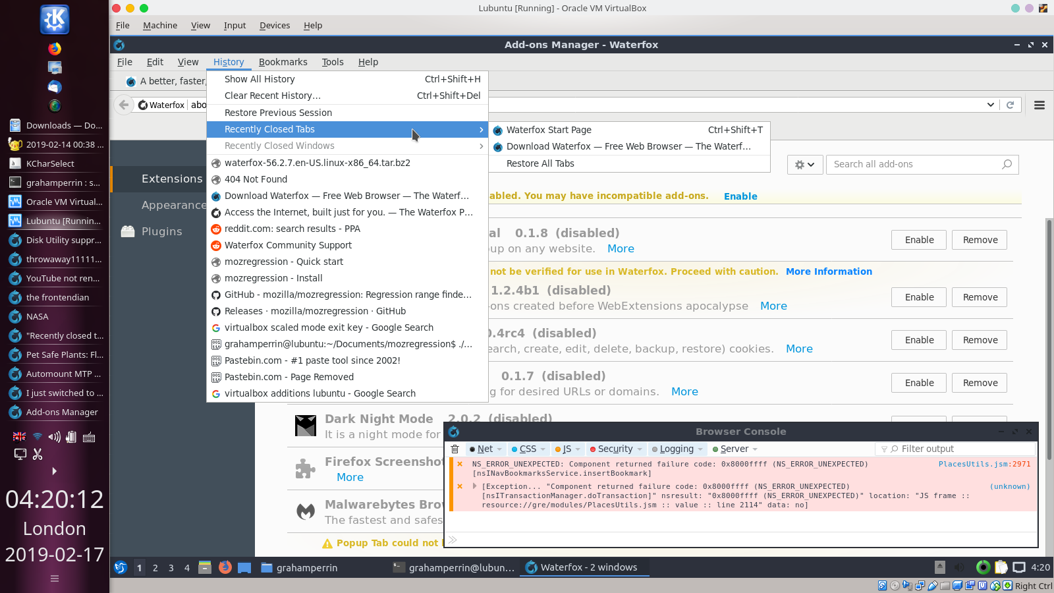This screenshot has width=1054, height=593.
Task: Toggle the Security filter in Browser Console
Action: point(611,449)
